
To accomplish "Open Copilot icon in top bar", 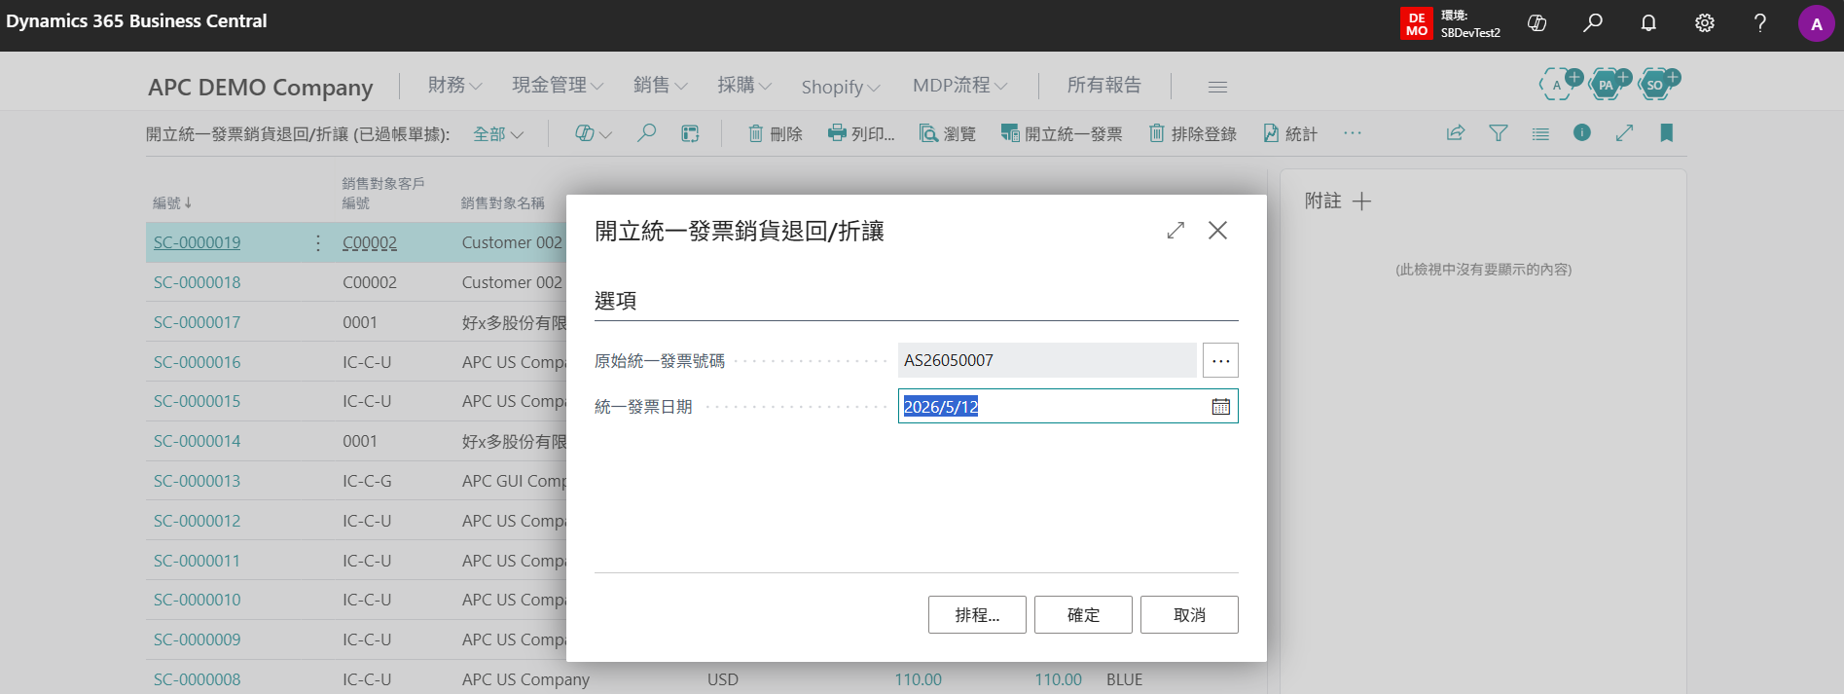I will [1537, 23].
